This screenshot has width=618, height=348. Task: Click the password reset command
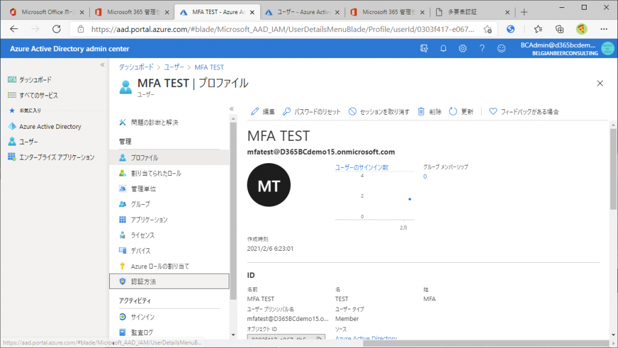pyautogui.click(x=311, y=112)
